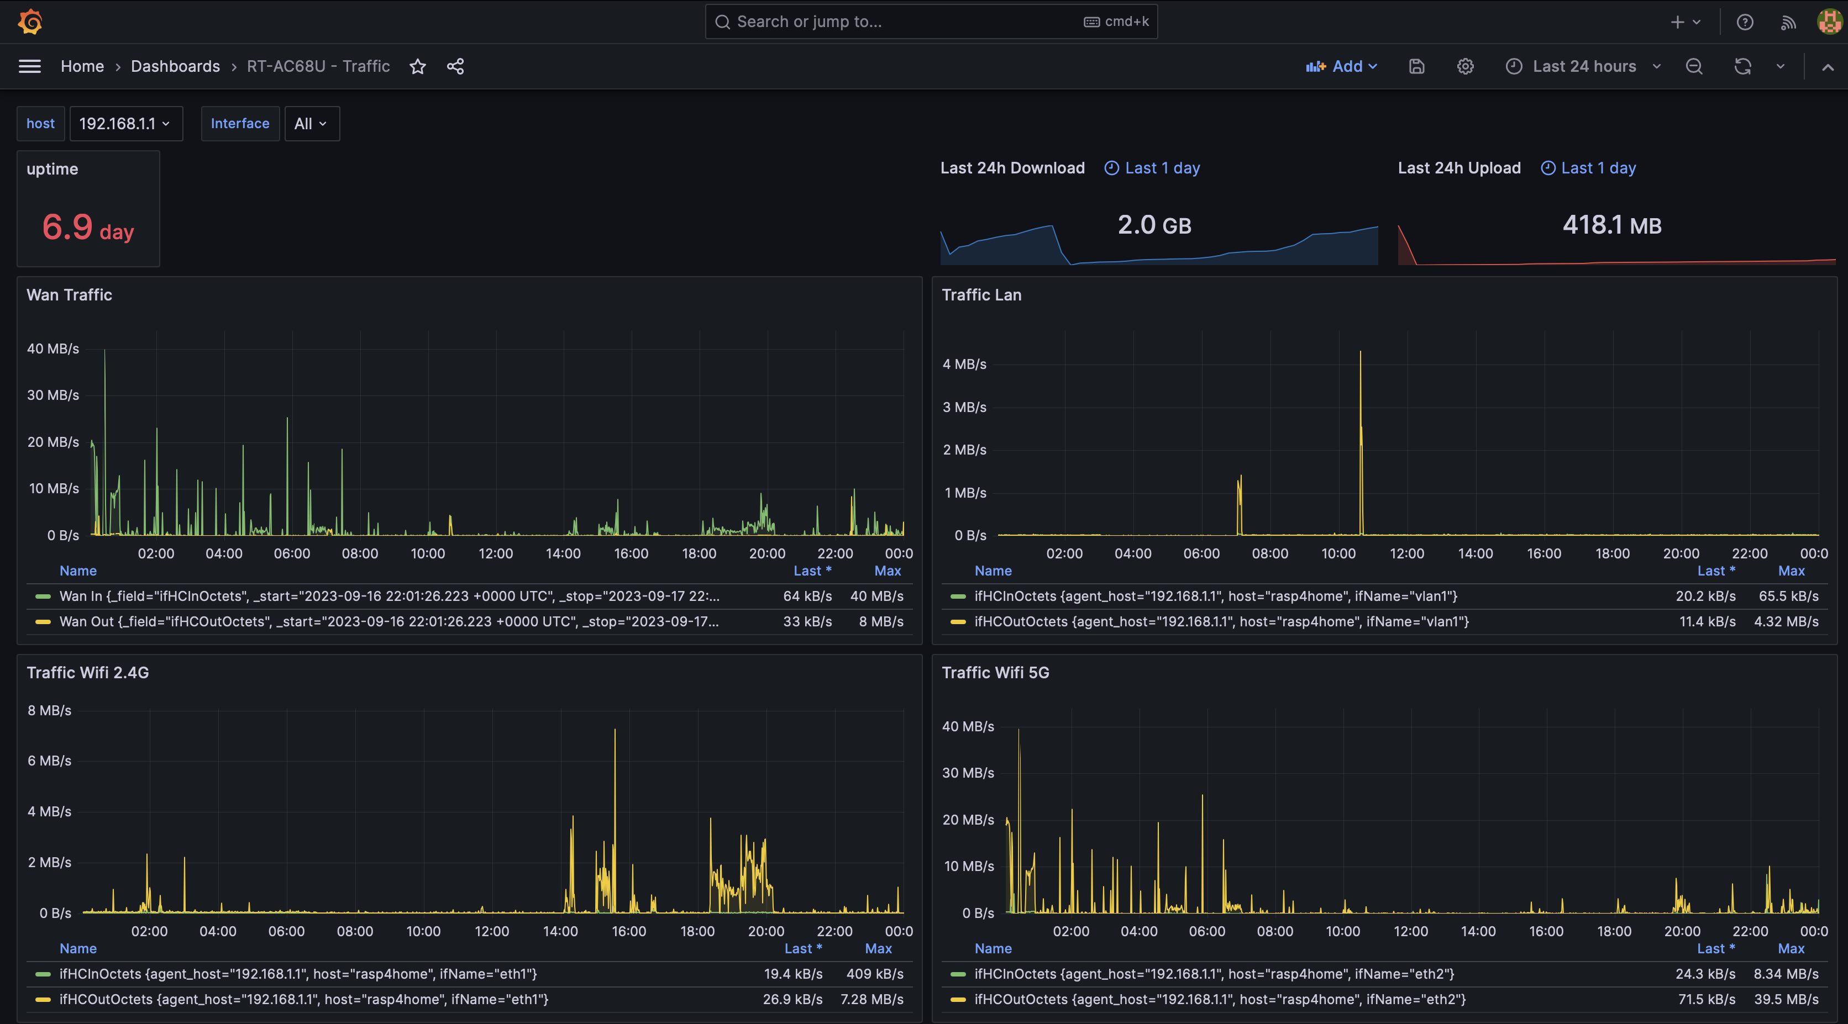Viewport: 1848px width, 1024px height.
Task: Open the Last 24 hours time picker
Action: (x=1584, y=67)
